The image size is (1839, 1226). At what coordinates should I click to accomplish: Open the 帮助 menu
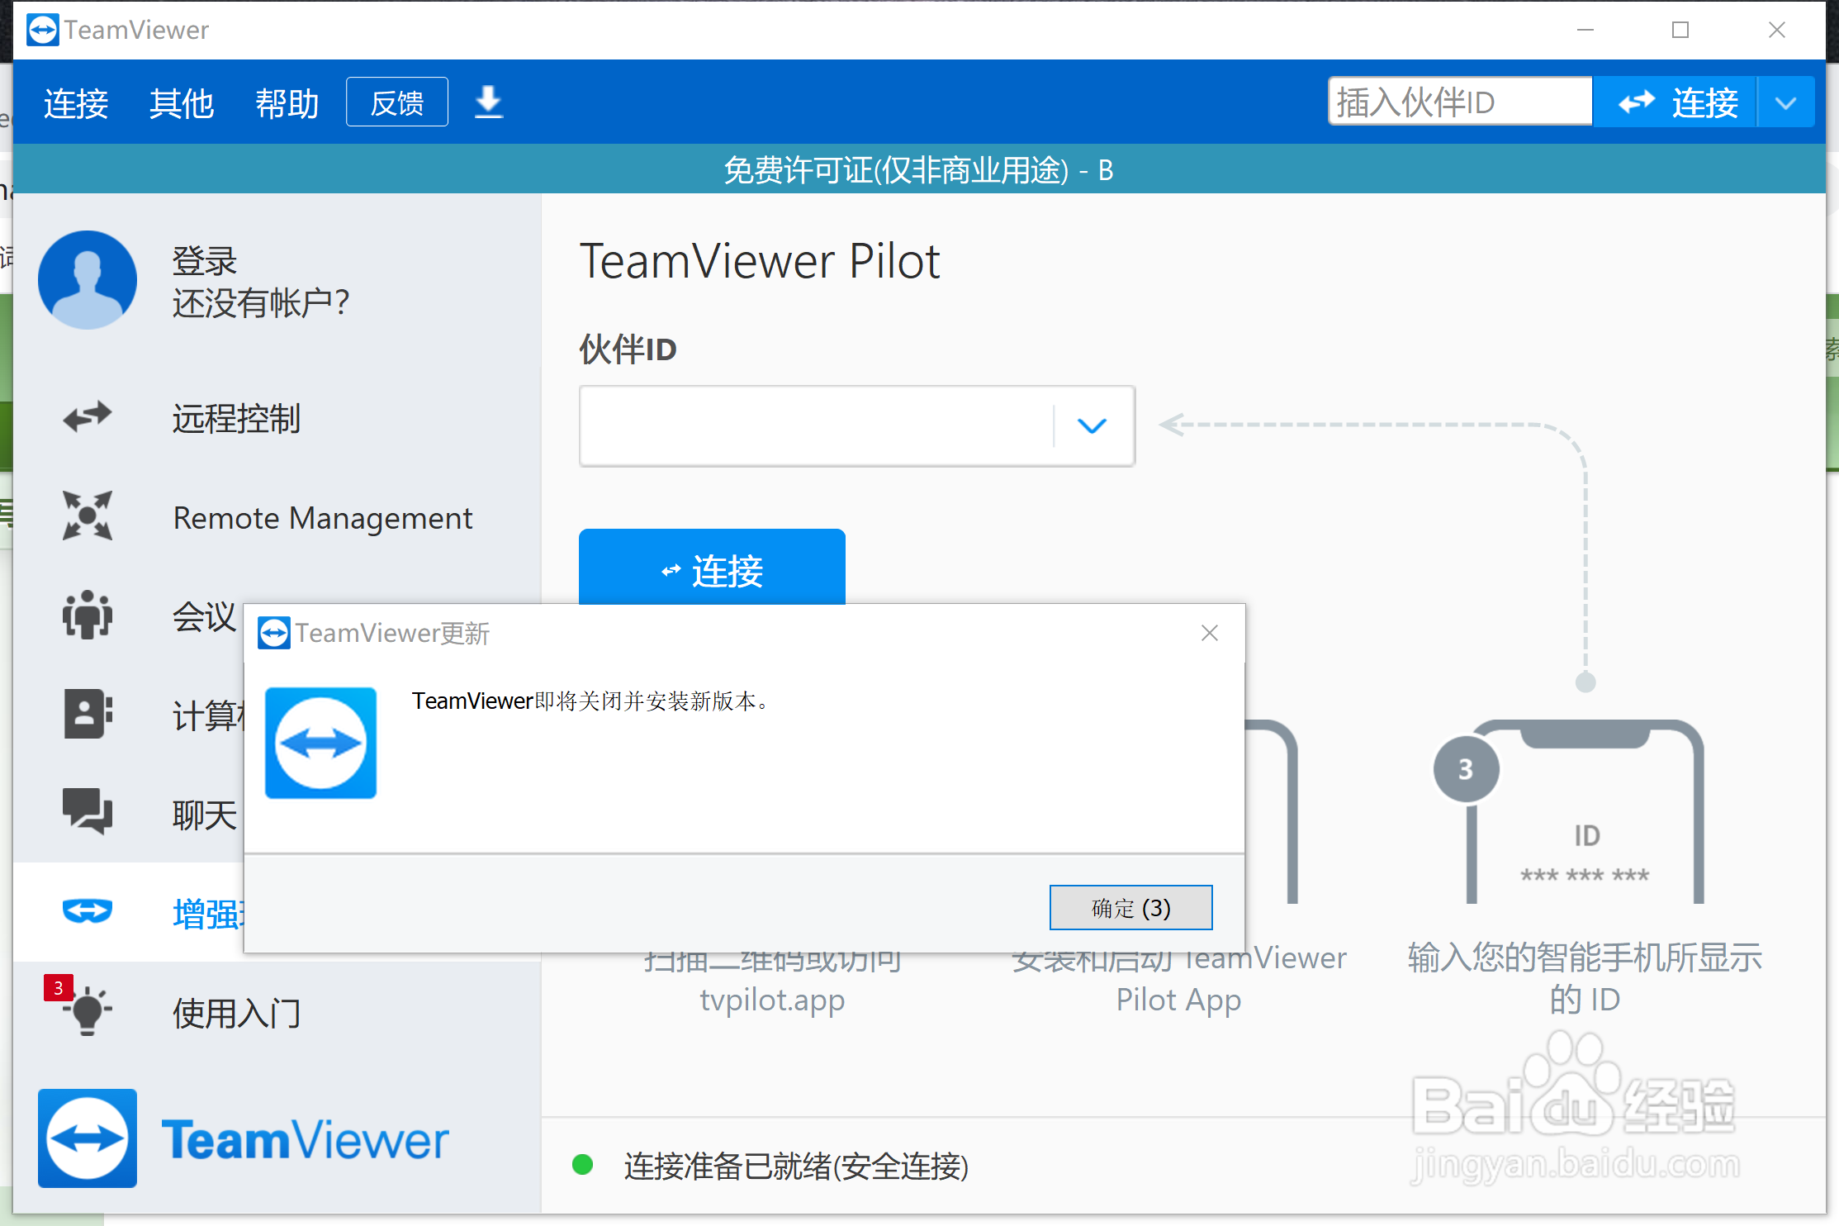pyautogui.click(x=287, y=103)
